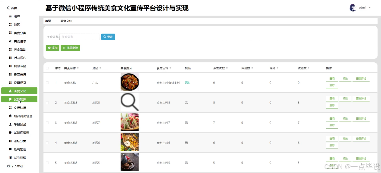Click the 批量删除 batch delete button
The height and width of the screenshot is (173, 381).
[x=70, y=48]
